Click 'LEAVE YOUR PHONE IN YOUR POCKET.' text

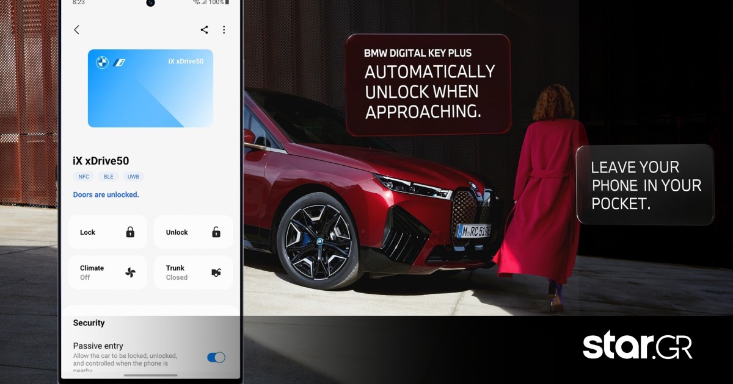coord(646,185)
